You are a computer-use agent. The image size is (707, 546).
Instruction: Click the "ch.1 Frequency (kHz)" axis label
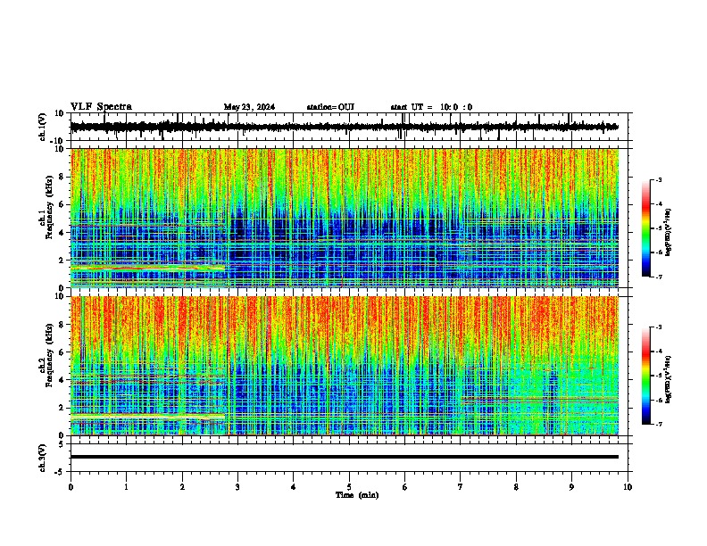46,205
